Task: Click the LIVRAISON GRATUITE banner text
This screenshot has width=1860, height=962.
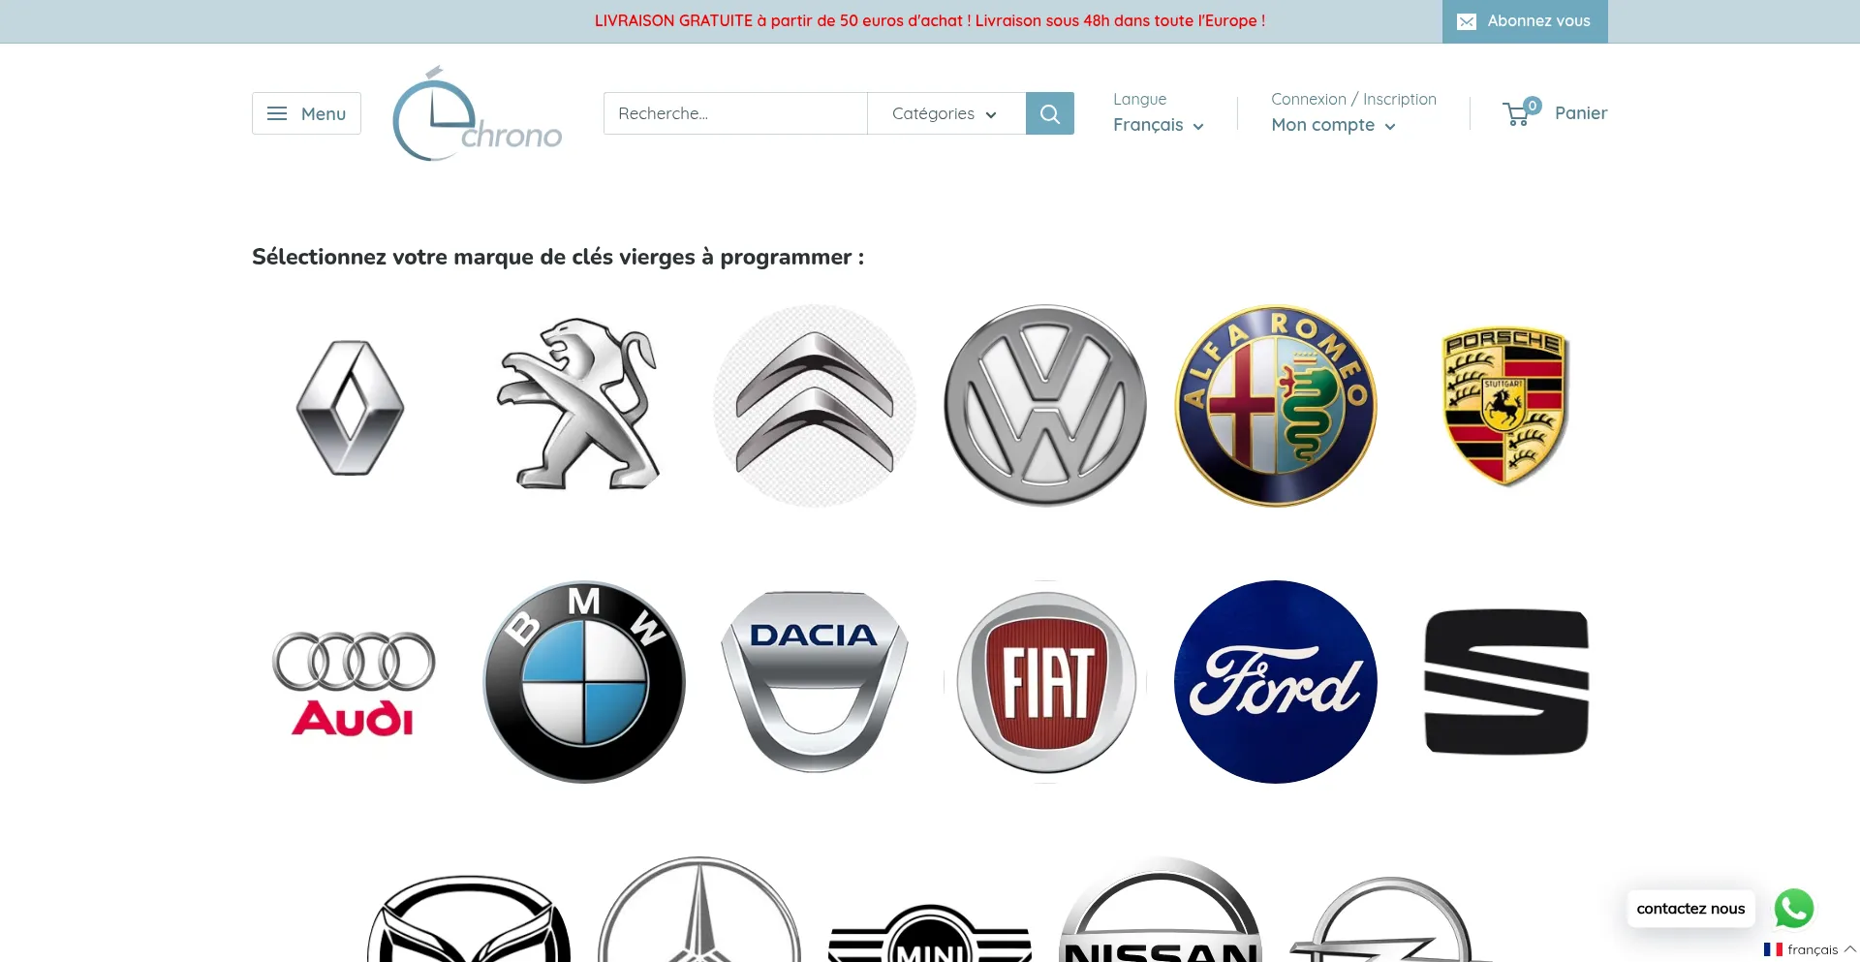Action: (930, 20)
